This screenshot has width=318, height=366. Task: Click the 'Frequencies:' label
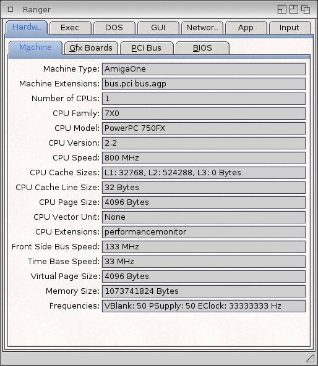click(74, 306)
